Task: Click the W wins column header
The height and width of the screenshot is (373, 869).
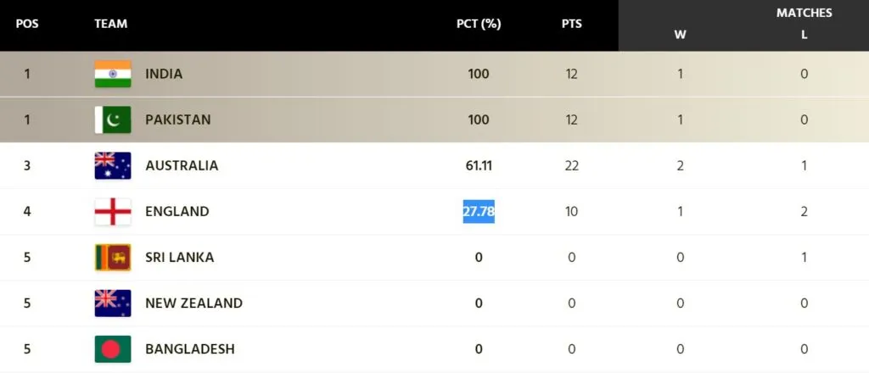Action: (680, 35)
